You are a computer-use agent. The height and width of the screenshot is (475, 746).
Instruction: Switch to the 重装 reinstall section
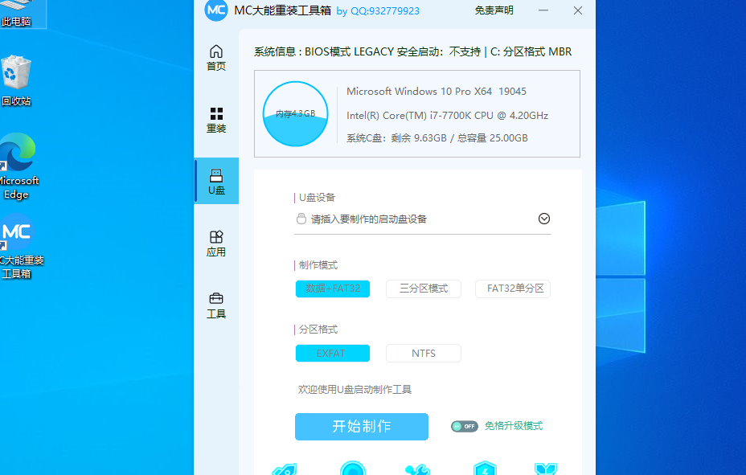[x=216, y=120]
